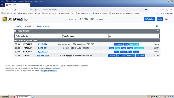Click the 14.064-cw frequency badge
The image size is (174, 98).
118,44
